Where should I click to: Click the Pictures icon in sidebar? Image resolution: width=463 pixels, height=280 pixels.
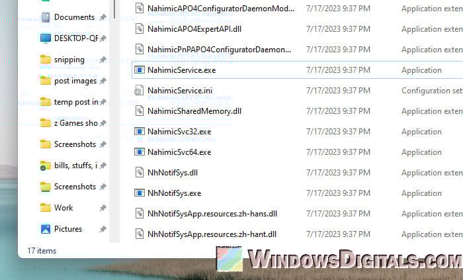pos(45,229)
